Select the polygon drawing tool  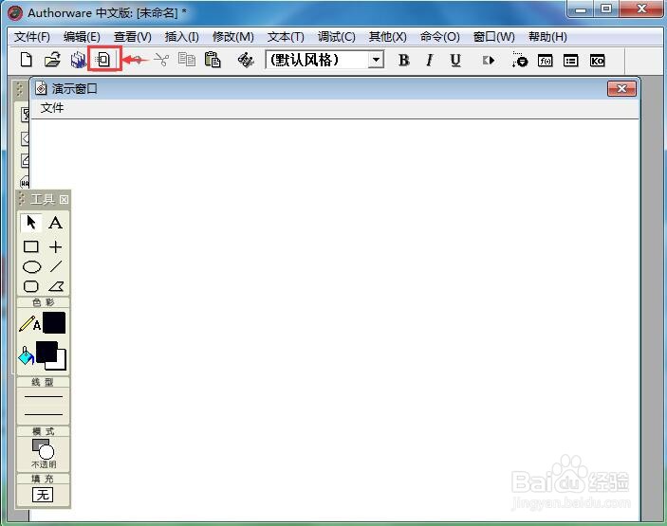tap(56, 287)
